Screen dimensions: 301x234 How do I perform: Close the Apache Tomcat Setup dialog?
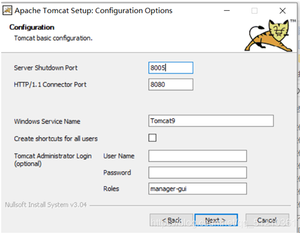tap(283, 11)
